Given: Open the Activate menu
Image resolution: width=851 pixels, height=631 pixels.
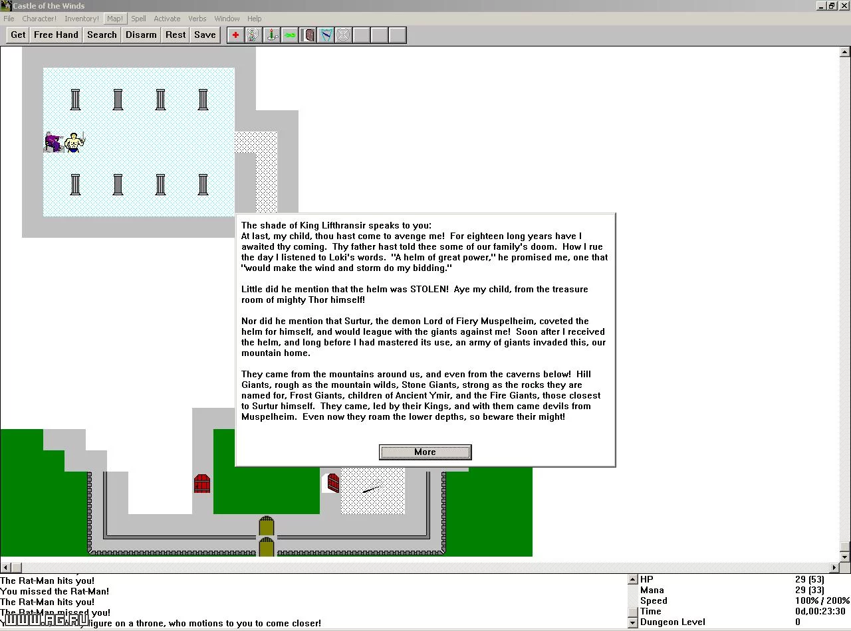Looking at the screenshot, I should 167,19.
